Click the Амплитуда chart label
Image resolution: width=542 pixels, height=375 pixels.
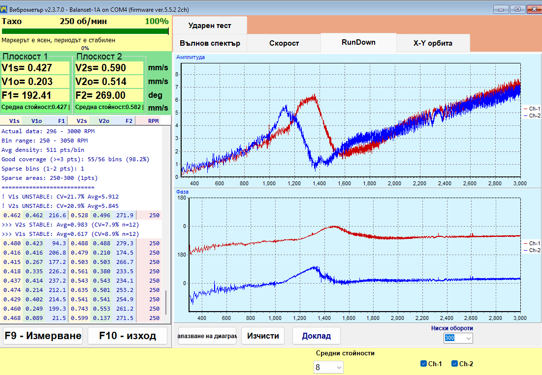pos(191,58)
